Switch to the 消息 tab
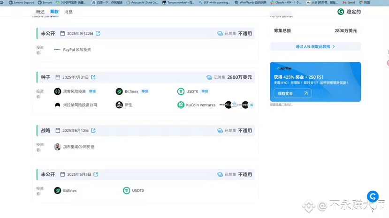The height and width of the screenshot is (218, 389). (68, 12)
